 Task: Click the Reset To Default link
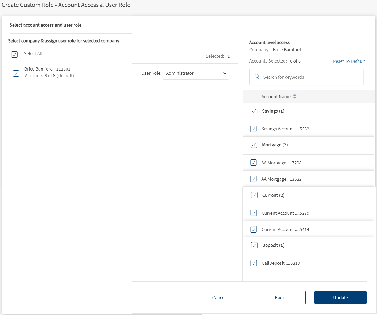pyautogui.click(x=349, y=61)
